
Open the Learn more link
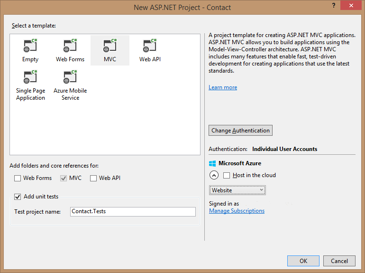223,87
